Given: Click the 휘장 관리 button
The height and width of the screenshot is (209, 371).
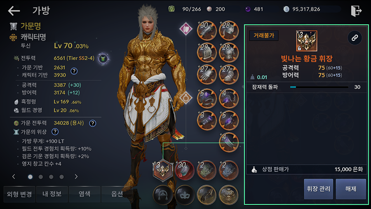Looking at the screenshot, I should pos(319,189).
